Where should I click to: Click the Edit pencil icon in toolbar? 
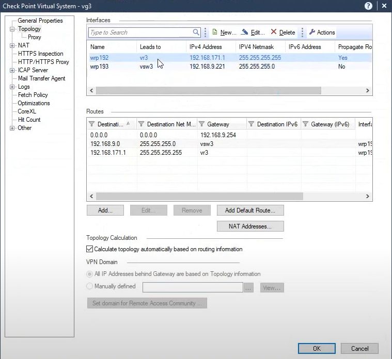(x=244, y=32)
